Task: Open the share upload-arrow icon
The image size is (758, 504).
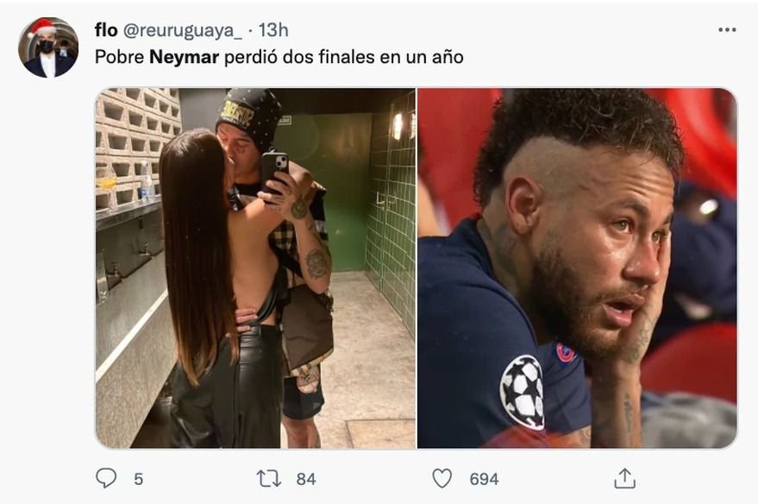Action: point(624,478)
